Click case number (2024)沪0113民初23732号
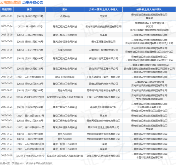 coord(30,97)
